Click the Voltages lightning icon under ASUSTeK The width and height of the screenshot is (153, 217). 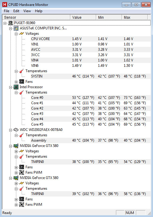click(x=22, y=34)
